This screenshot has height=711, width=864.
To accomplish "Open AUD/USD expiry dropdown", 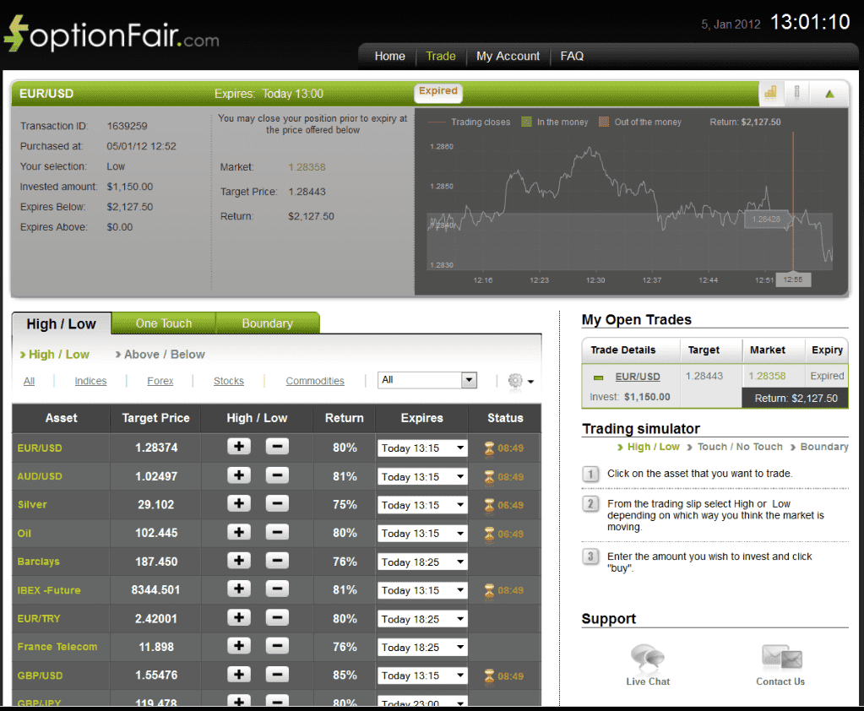I will [422, 477].
